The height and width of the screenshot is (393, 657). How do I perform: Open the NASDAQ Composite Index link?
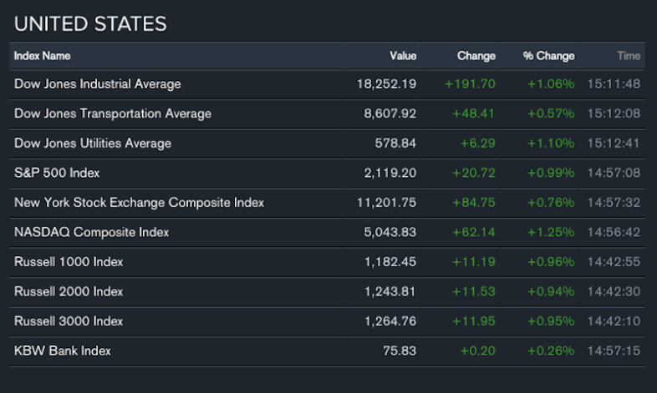point(91,233)
